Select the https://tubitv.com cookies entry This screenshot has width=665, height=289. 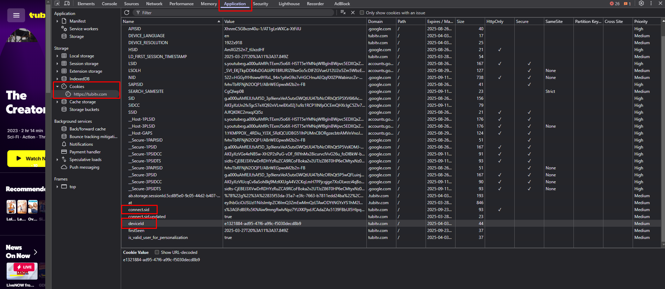tap(90, 94)
